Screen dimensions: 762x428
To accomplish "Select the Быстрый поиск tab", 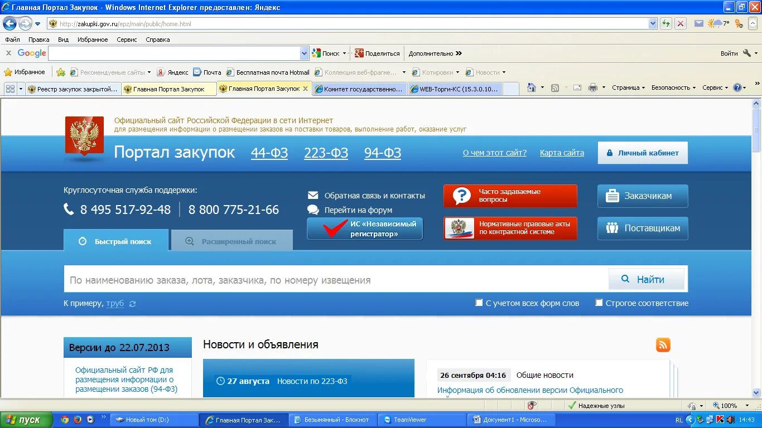I will [116, 240].
